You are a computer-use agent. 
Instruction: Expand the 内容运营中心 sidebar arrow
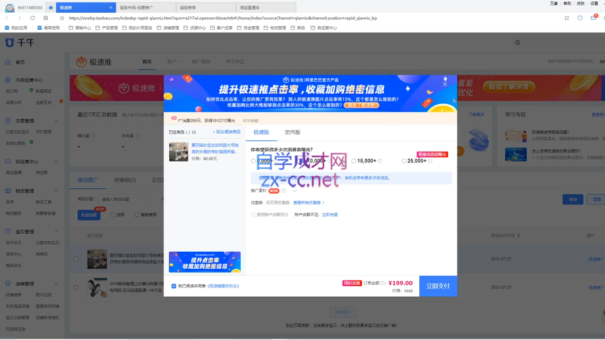[56, 80]
